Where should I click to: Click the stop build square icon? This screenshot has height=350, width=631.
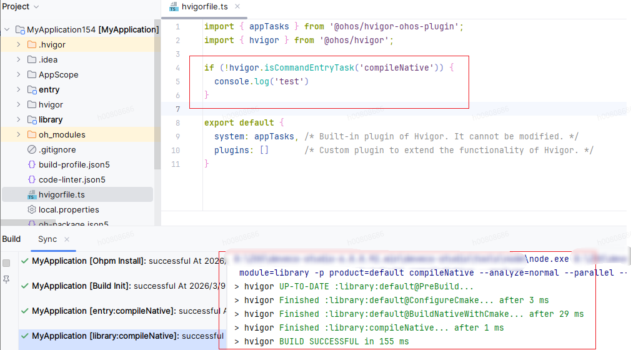[6, 263]
